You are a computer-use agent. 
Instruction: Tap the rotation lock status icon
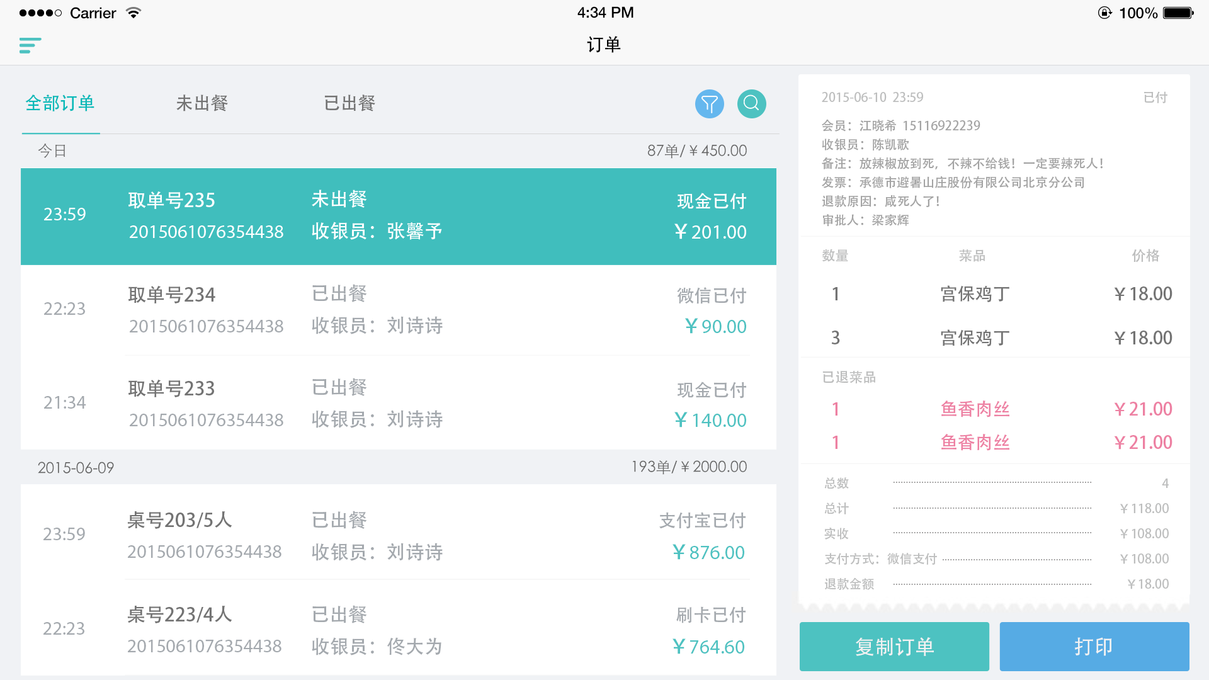1104,13
